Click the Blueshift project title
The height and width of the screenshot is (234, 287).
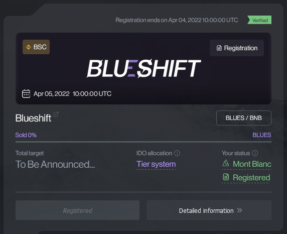pos(33,118)
